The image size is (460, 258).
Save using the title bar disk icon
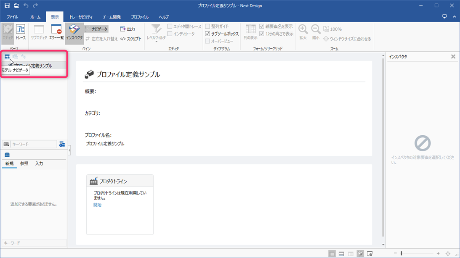point(7,5)
